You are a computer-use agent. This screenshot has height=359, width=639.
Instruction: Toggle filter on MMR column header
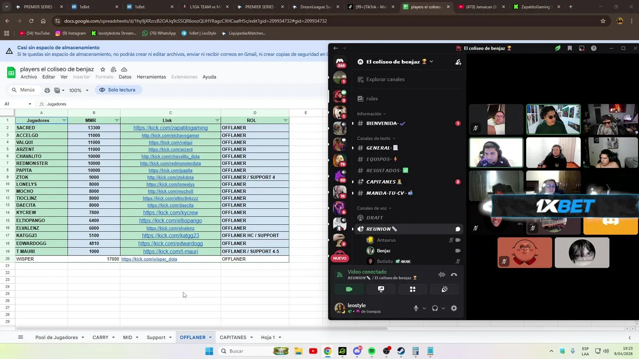tap(117, 121)
